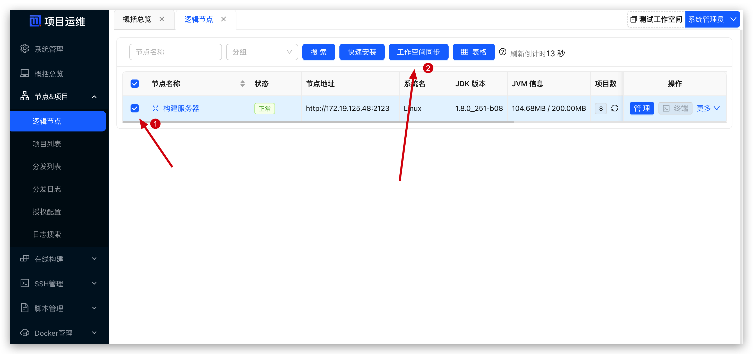Click the help question mark icon
Image resolution: width=753 pixels, height=354 pixels.
point(502,52)
